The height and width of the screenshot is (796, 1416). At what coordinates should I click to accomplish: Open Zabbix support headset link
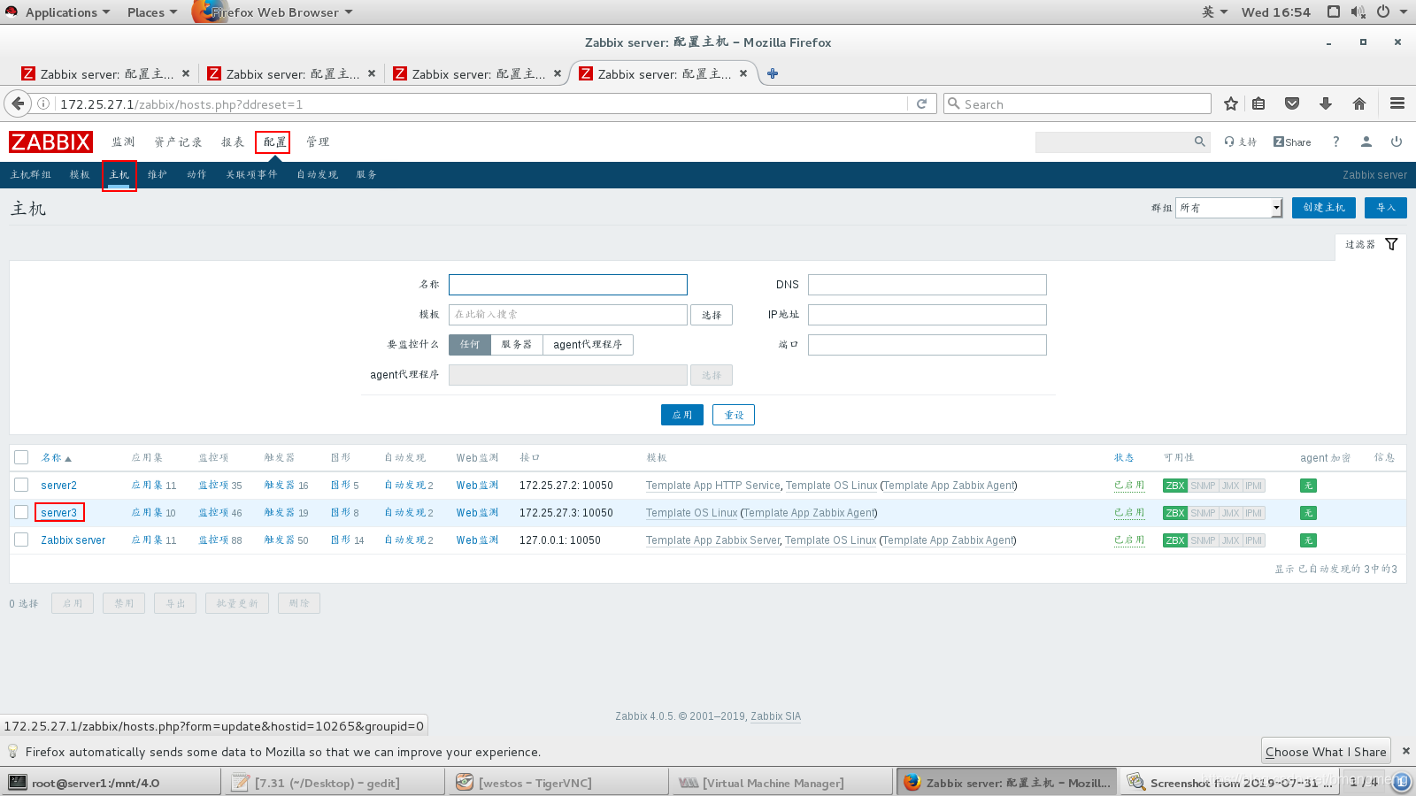tap(1240, 142)
